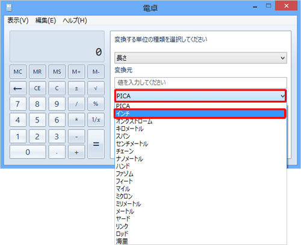Click the reciprocal 1/x key
Image resolution: width=301 pixels, height=245 pixels.
[96, 120]
